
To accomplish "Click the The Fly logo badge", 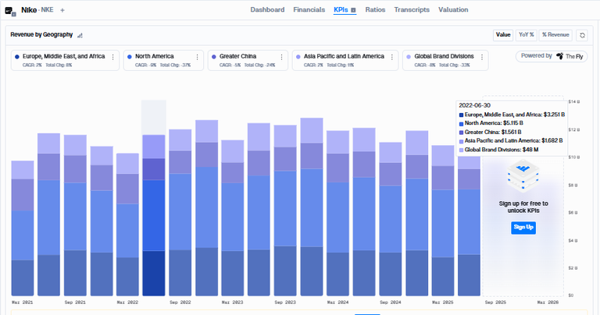I will 570,56.
